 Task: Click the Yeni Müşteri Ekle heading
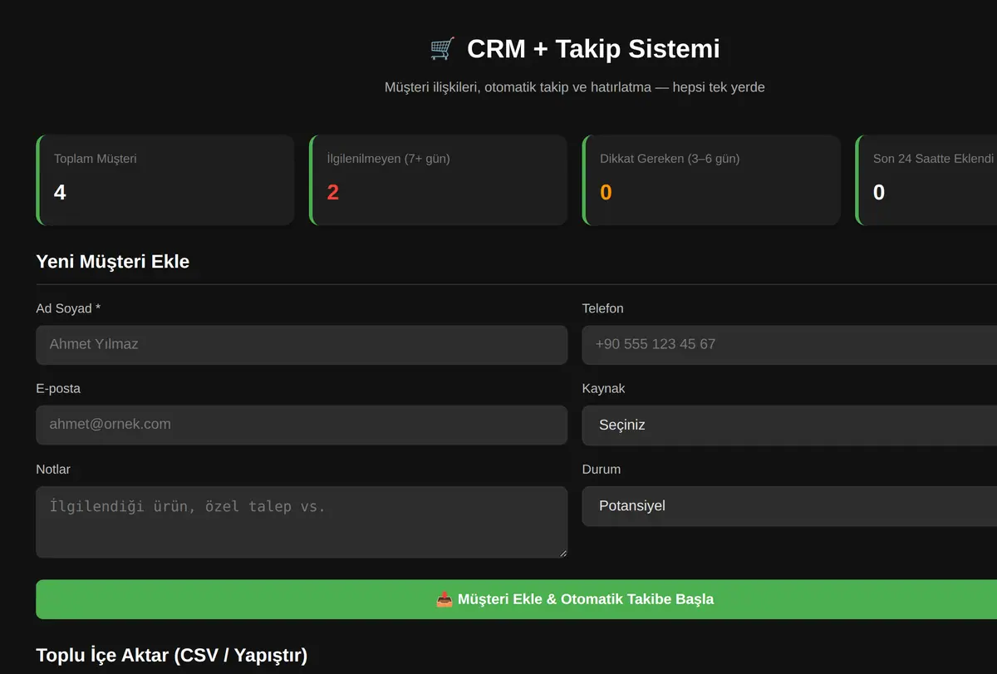pyautogui.click(x=113, y=262)
